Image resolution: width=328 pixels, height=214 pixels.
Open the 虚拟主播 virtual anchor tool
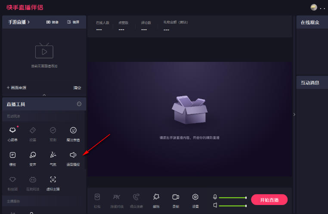53,180
